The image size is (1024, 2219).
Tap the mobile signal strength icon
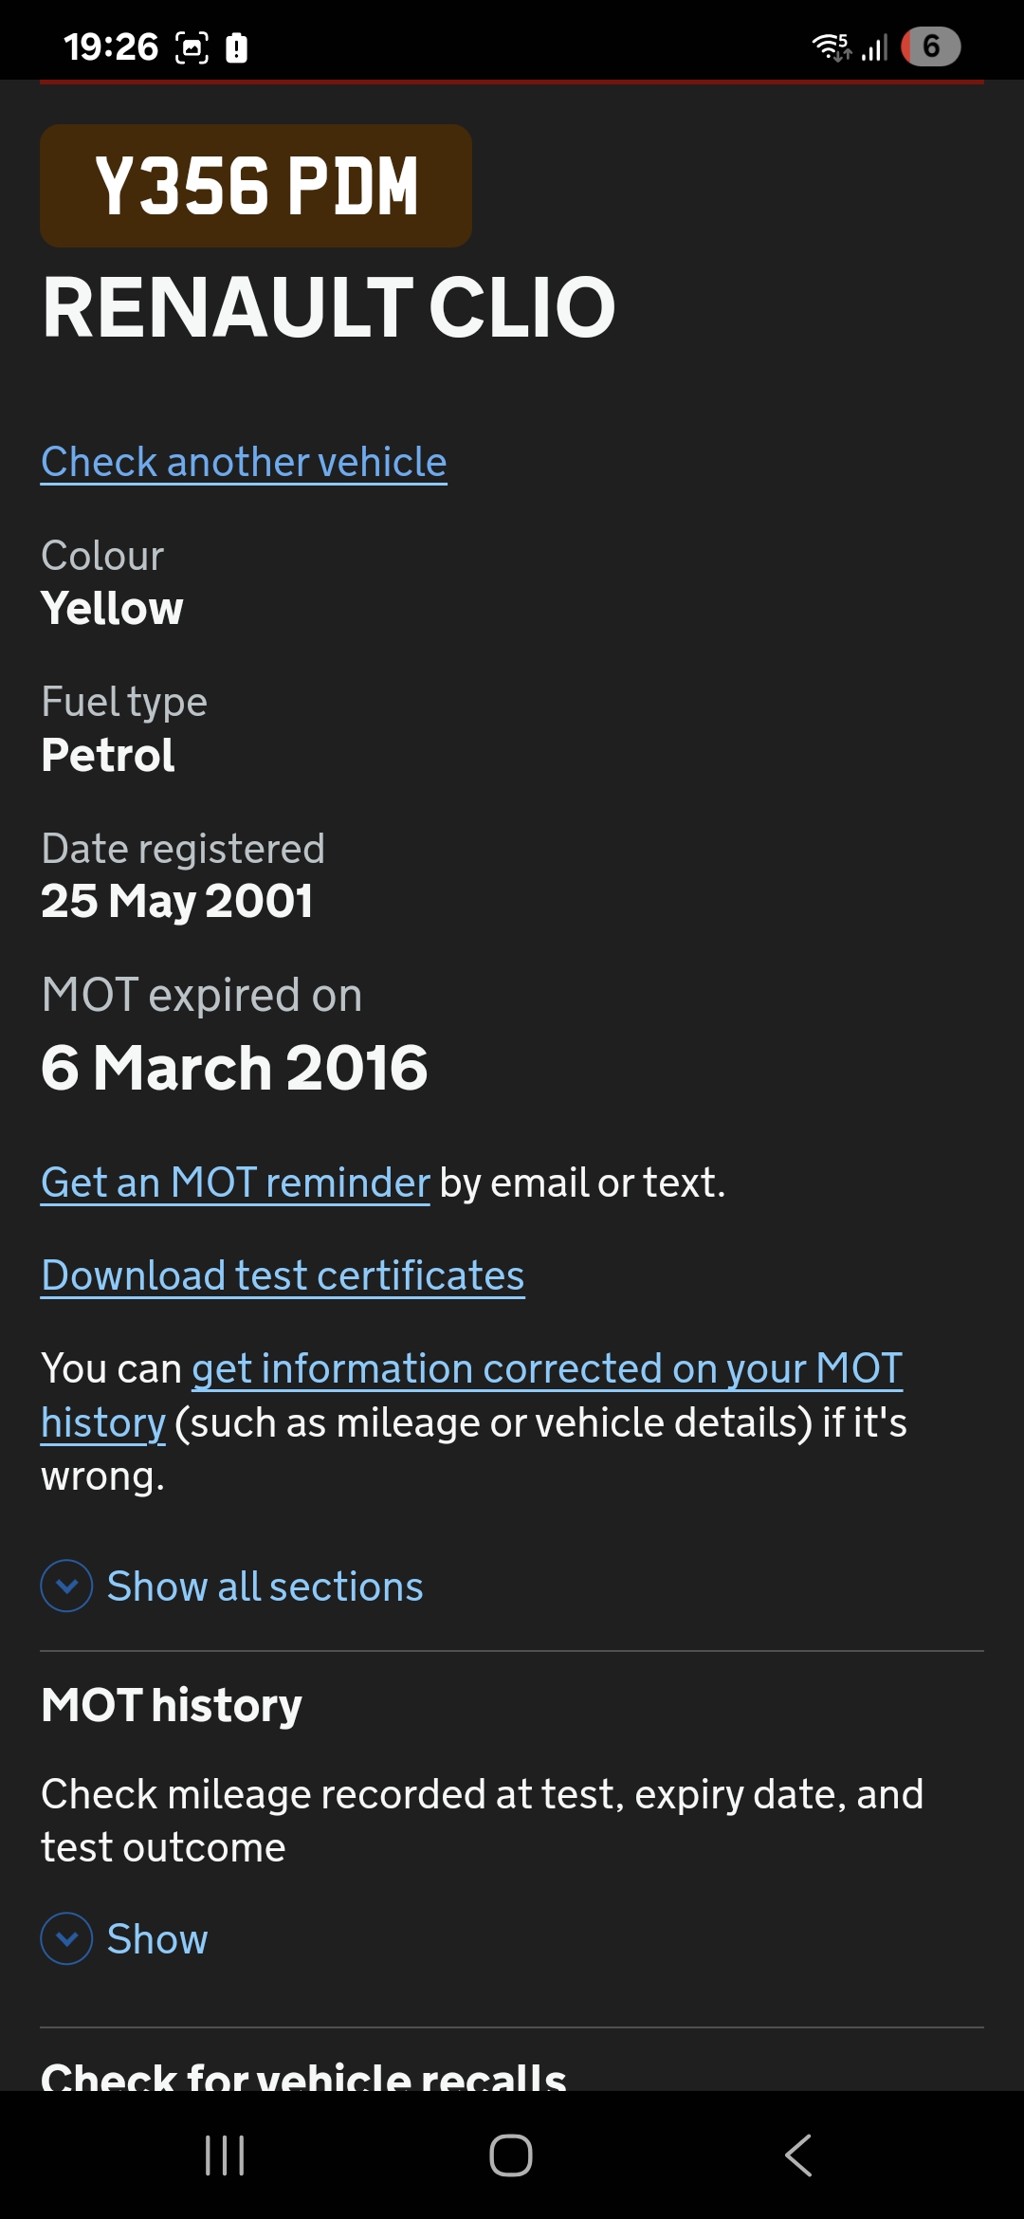click(874, 46)
